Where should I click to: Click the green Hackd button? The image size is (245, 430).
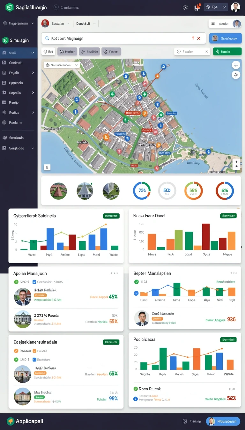(227, 52)
